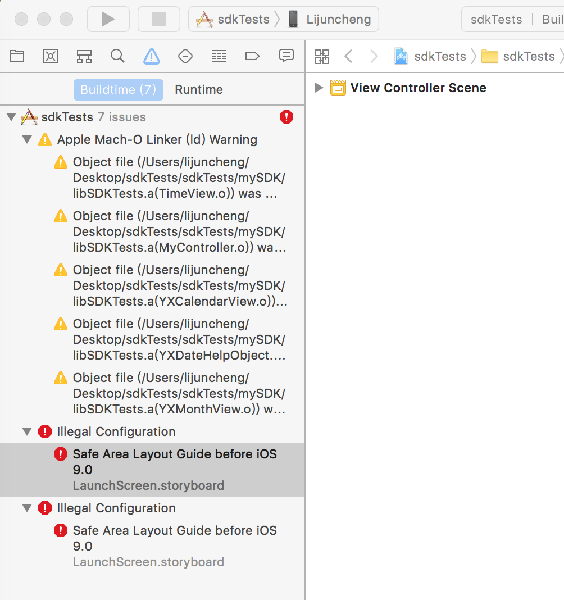Image resolution: width=564 pixels, height=600 pixels.
Task: Open the Test navigator diamond icon
Action: [185, 57]
